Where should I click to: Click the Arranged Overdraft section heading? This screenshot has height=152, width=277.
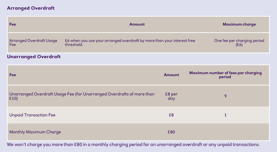(31, 8)
